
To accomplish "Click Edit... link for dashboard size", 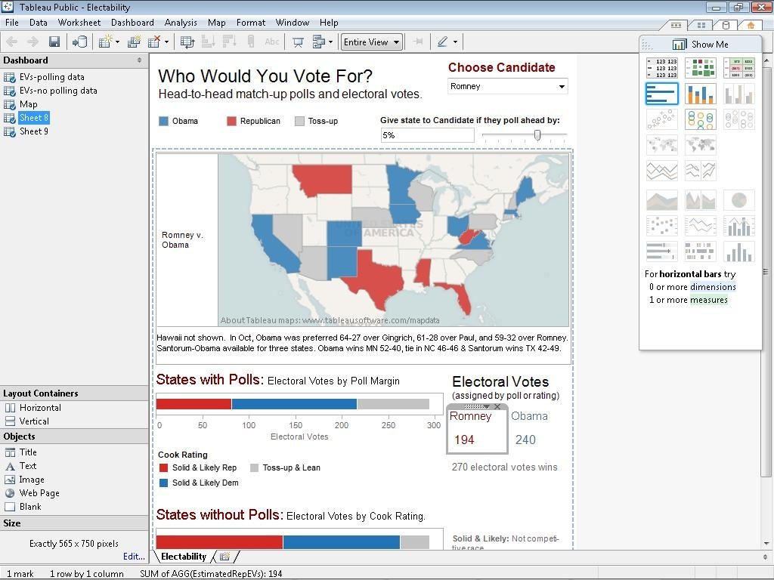I will (x=134, y=557).
